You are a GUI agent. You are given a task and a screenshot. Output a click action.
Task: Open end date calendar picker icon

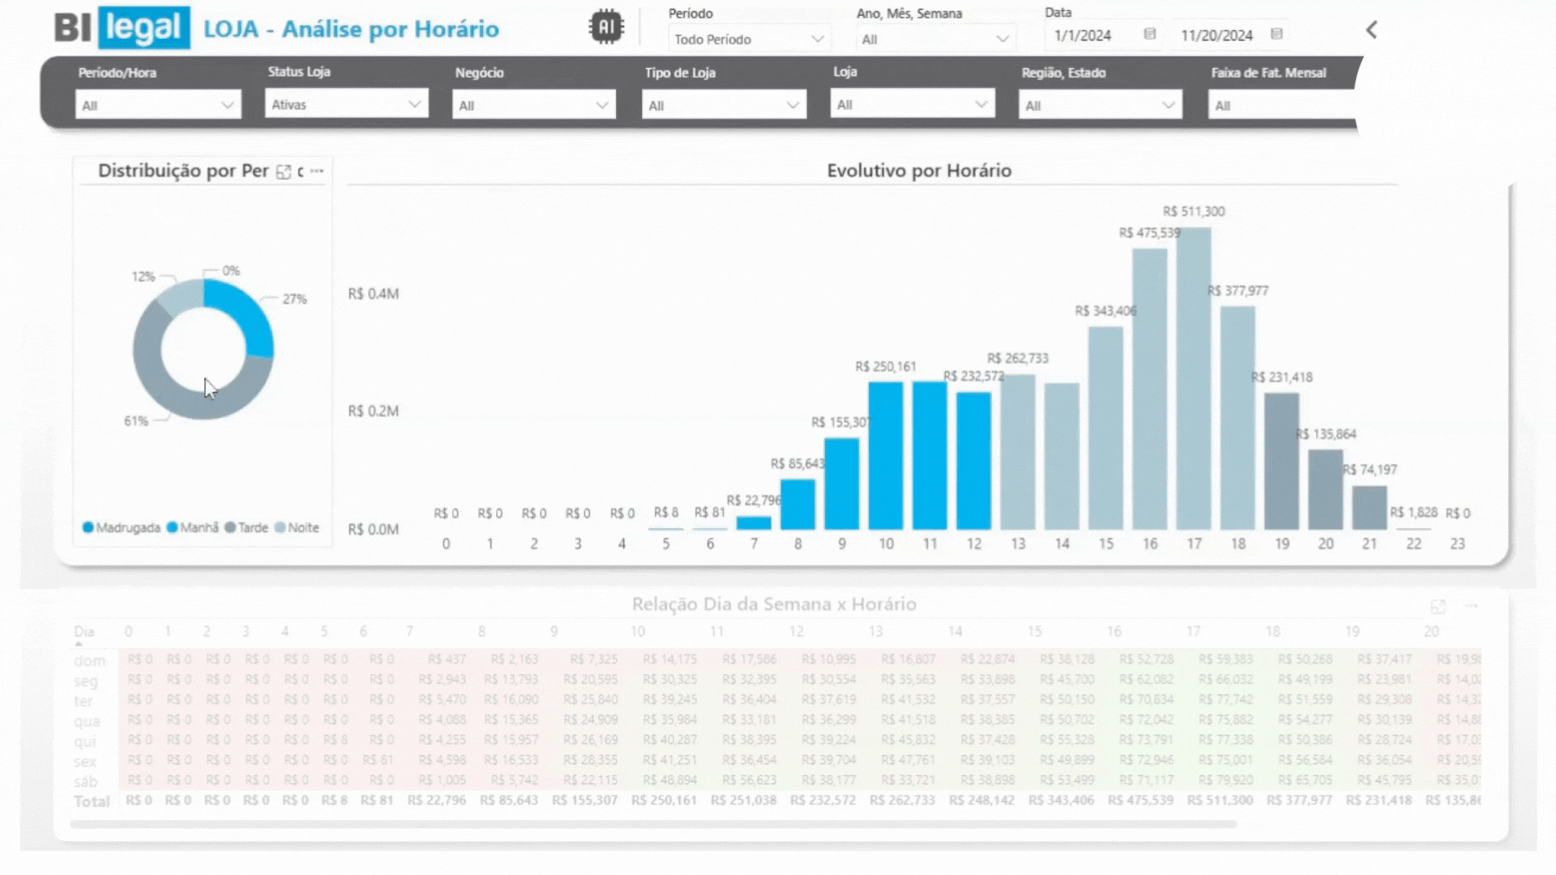pyautogui.click(x=1276, y=34)
